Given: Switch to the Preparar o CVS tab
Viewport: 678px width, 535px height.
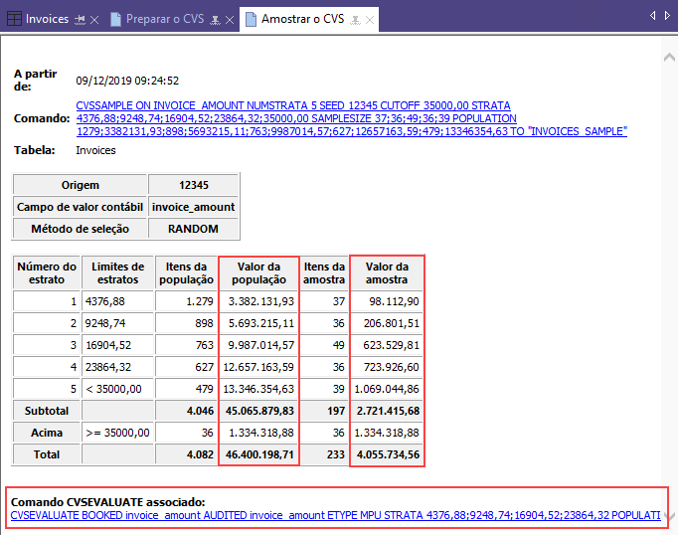Looking at the screenshot, I should 166,19.
